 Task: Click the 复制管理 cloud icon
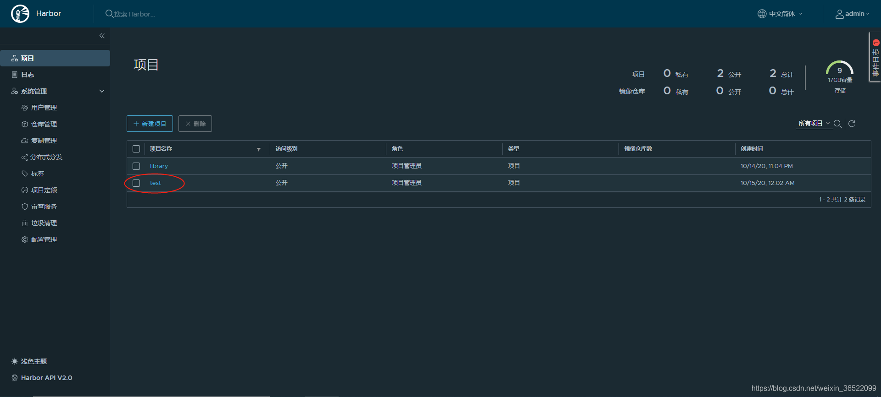coord(25,141)
